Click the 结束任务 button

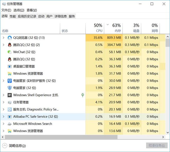pos(157,146)
